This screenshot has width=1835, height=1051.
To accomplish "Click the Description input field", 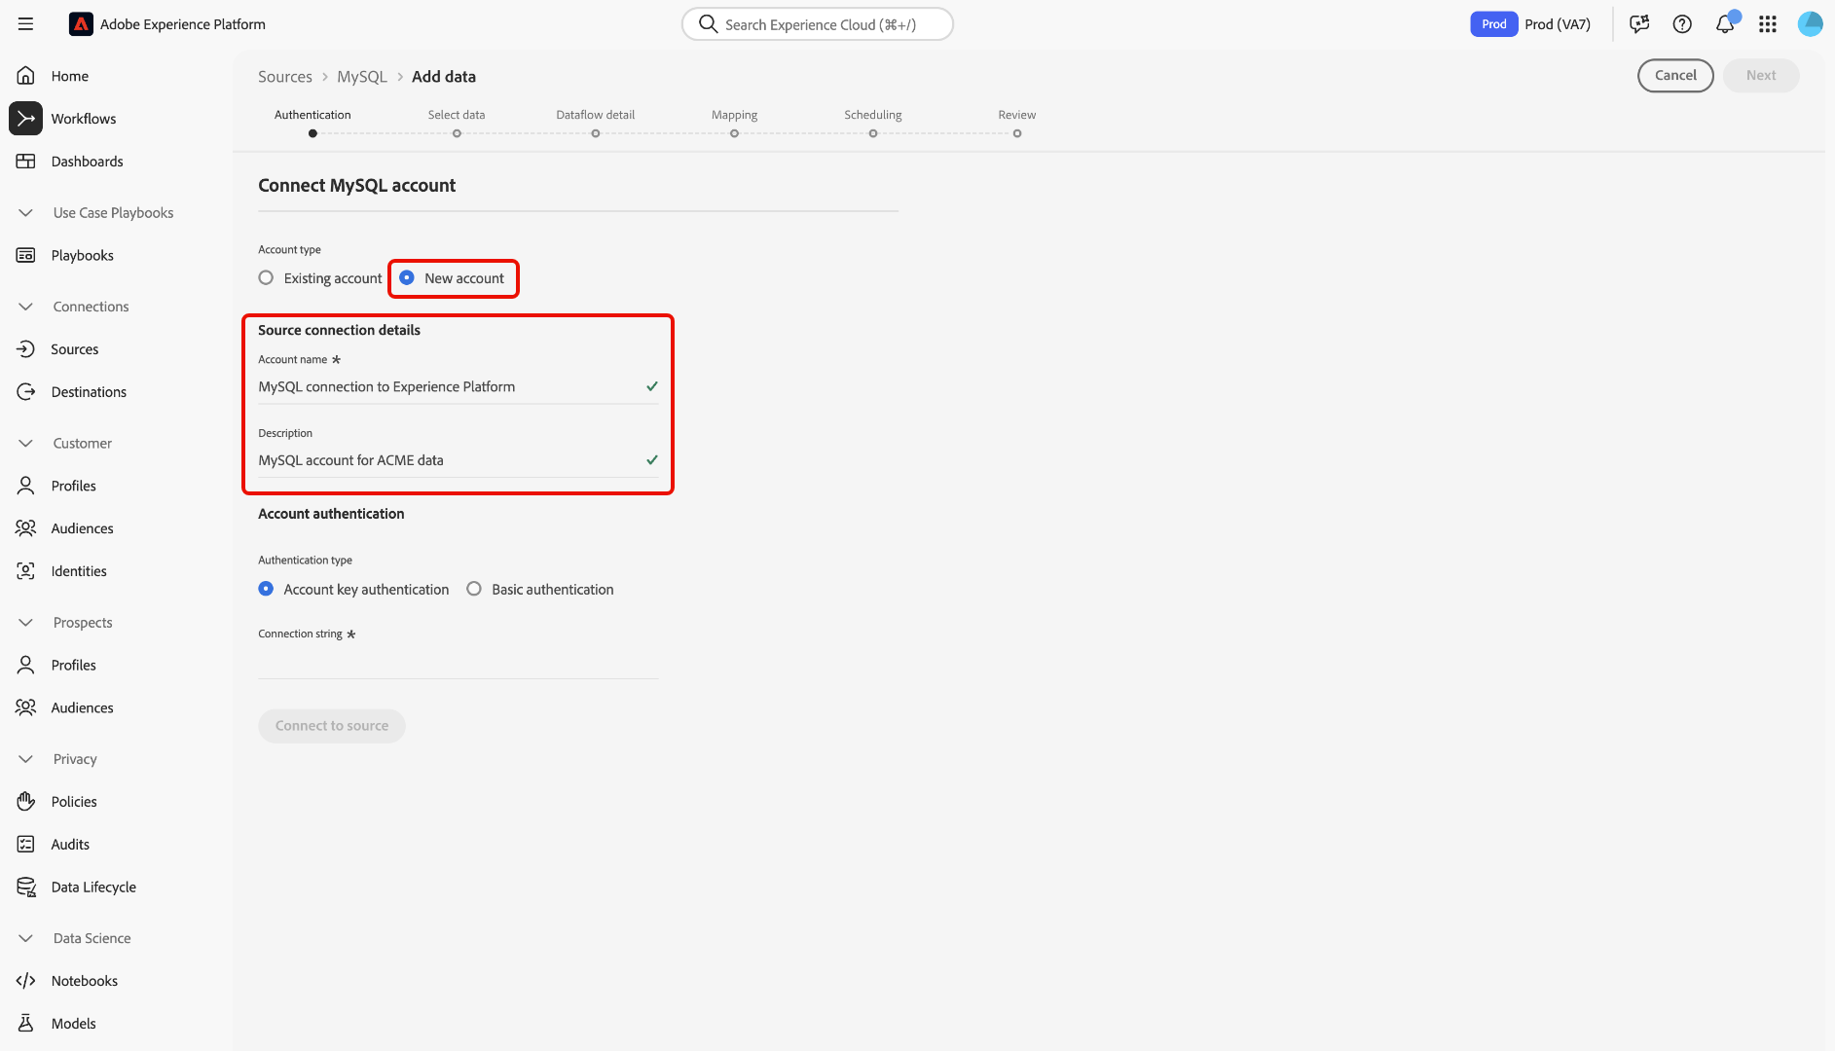I will [x=459, y=460].
